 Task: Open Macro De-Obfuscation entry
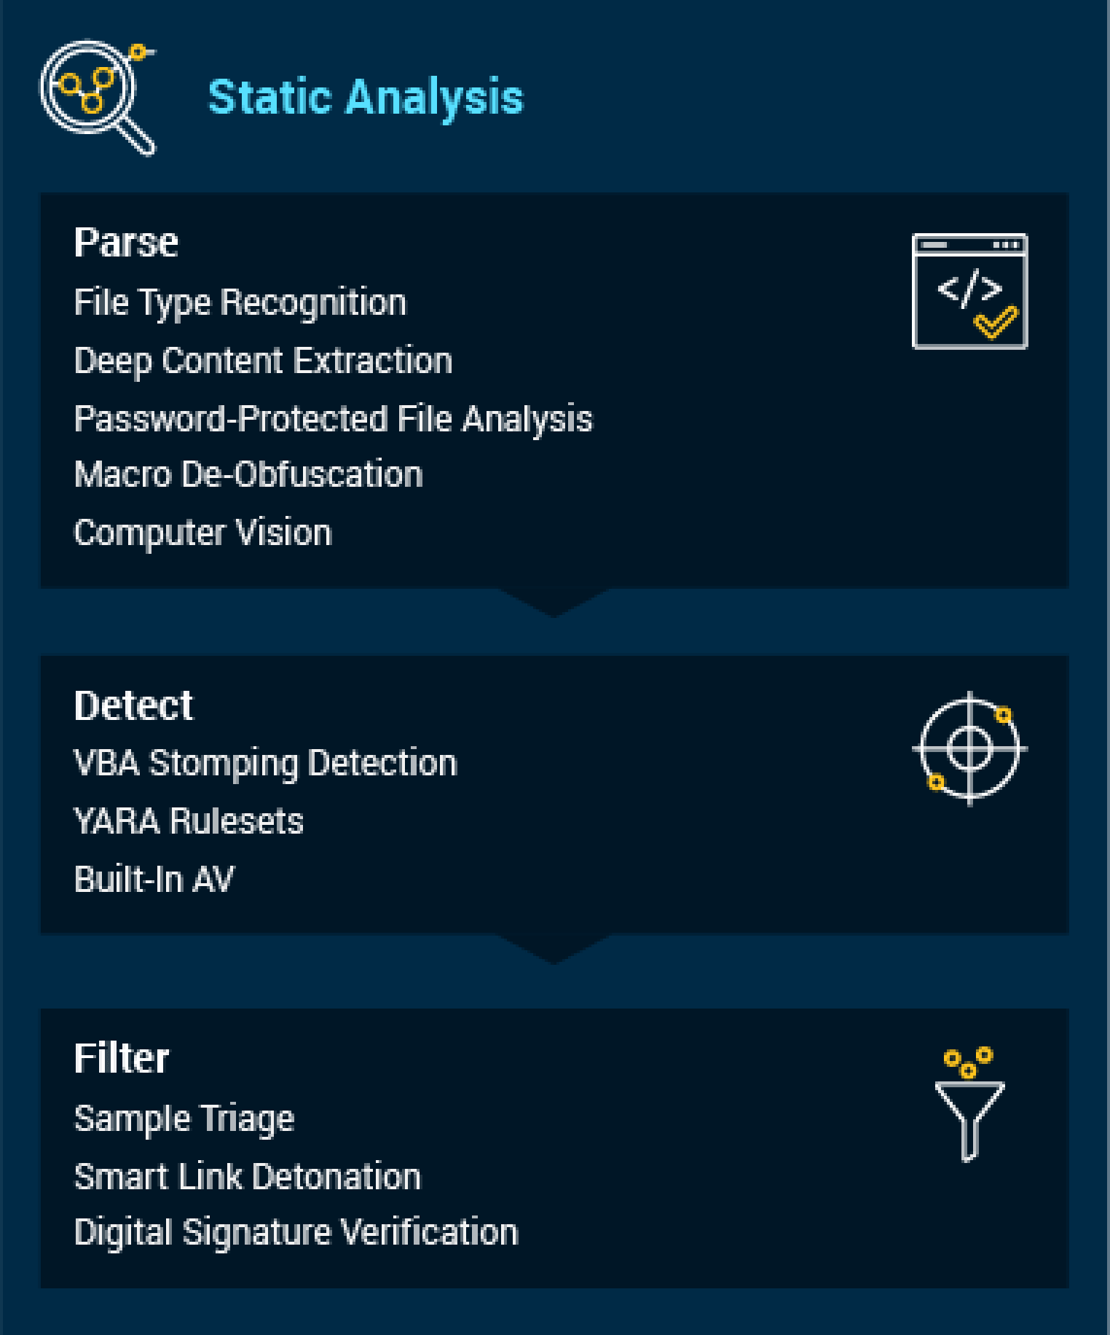coord(248,474)
